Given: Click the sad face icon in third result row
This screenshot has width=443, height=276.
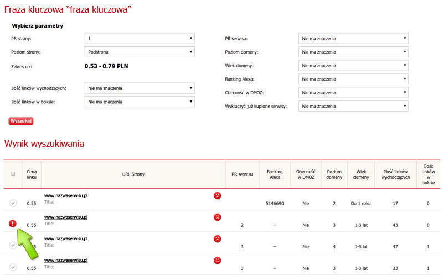Looking at the screenshot, I should [x=218, y=238].
